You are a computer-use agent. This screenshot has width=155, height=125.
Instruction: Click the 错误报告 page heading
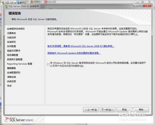15,13
